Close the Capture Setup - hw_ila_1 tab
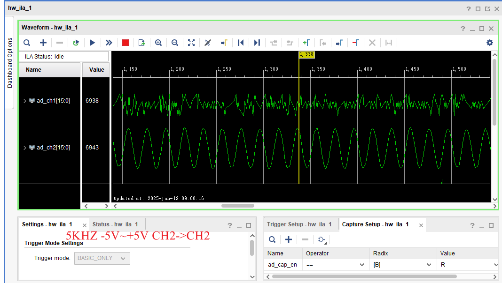502x283 pixels. 421,225
